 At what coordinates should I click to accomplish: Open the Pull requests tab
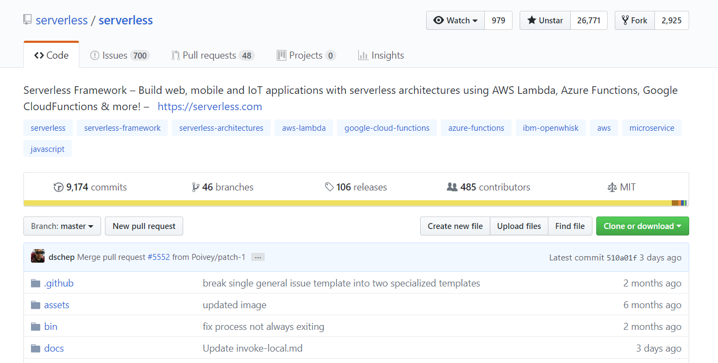coord(213,55)
